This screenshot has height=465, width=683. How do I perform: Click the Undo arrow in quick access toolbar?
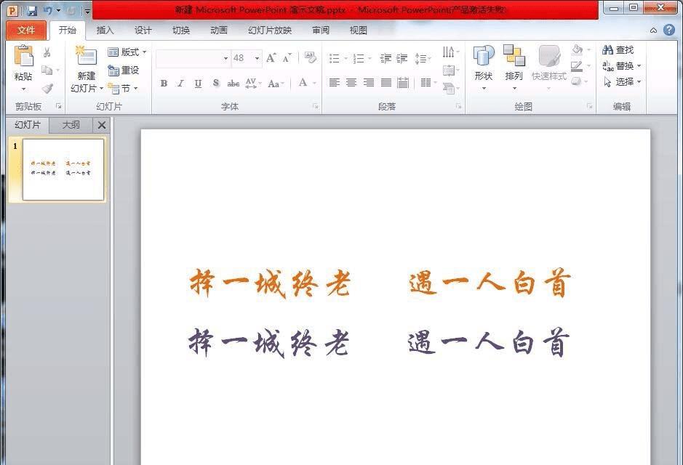(48, 10)
